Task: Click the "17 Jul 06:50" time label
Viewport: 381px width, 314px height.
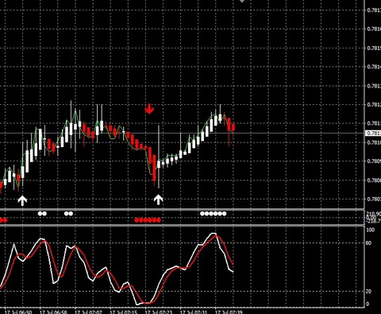Action: point(18,312)
